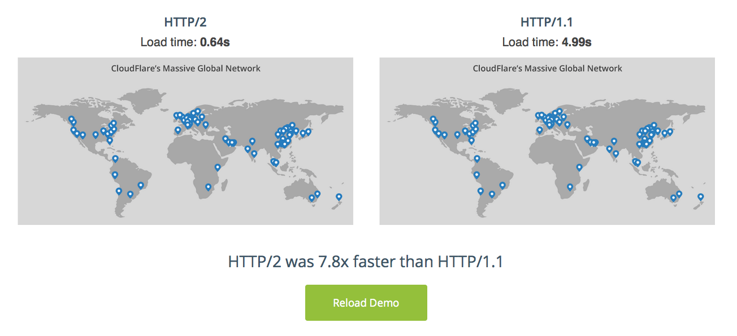This screenshot has width=737, height=336.
Task: Select the New Zealand pin on the HTTP/1.1 map
Action: tap(700, 197)
